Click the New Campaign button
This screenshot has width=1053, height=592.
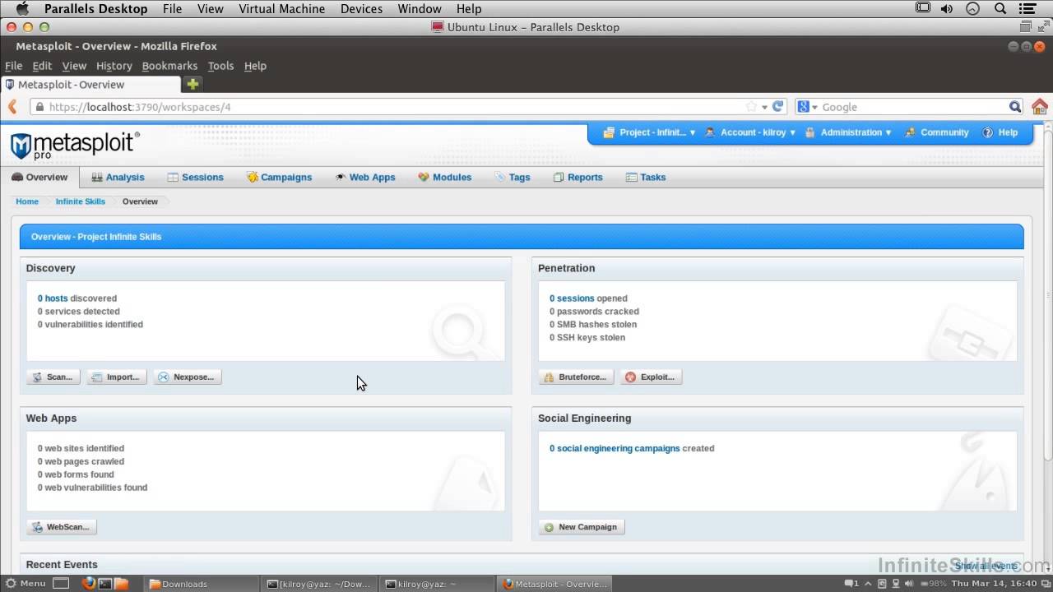582,527
